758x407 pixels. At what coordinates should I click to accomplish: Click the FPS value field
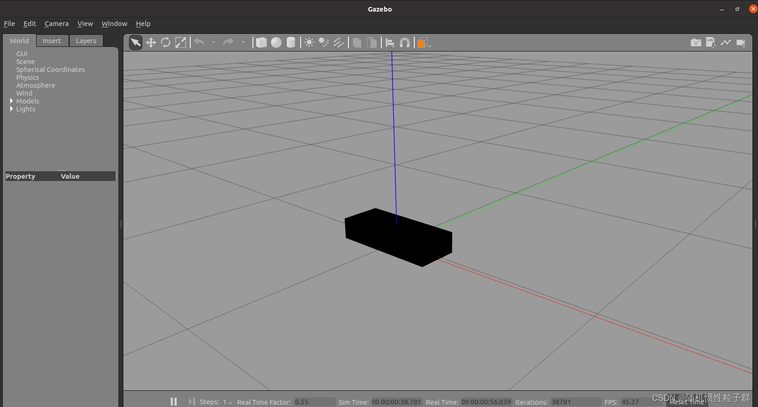(x=641, y=402)
